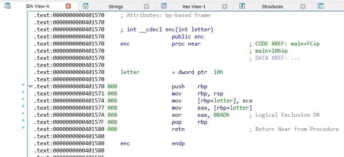Select the 'enc' label at endp

(x=125, y=143)
